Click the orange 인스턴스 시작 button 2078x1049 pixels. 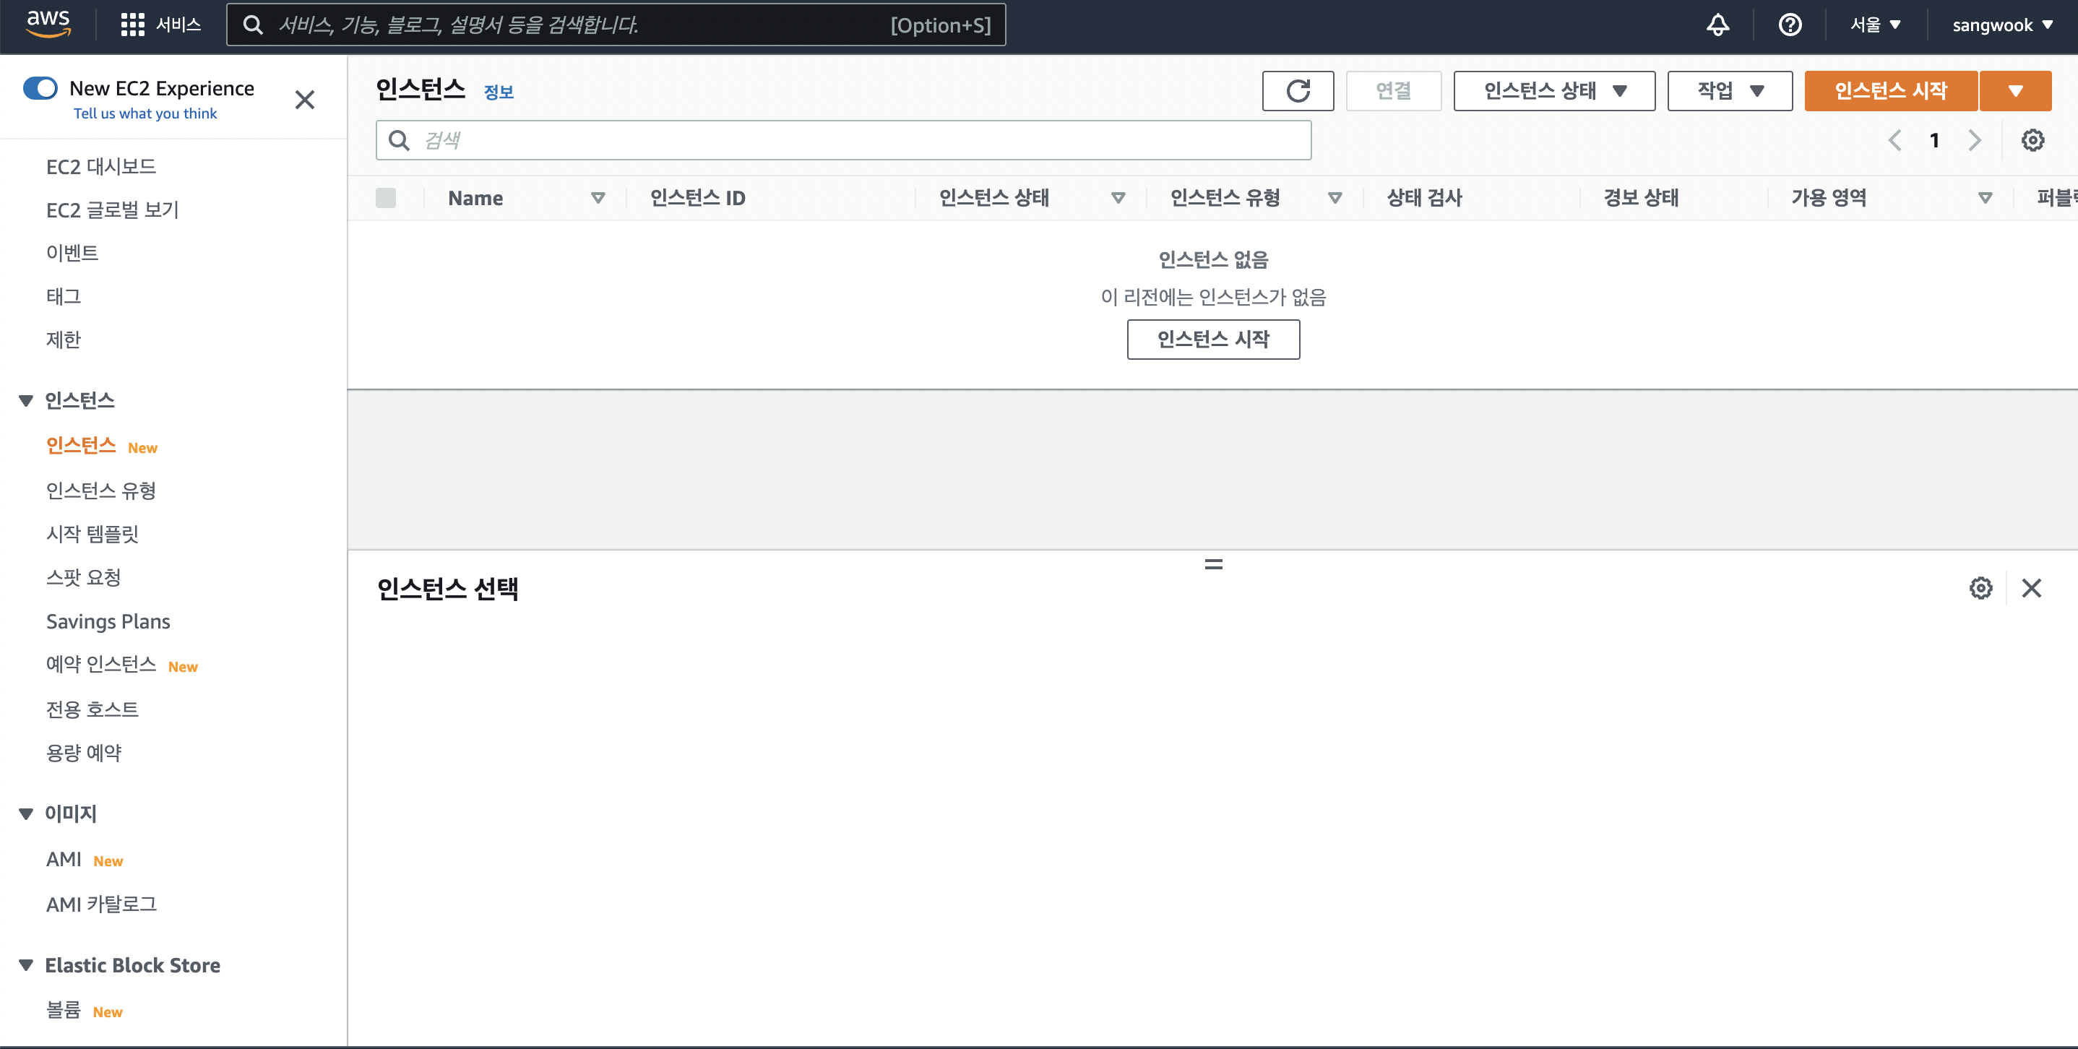pyautogui.click(x=1890, y=91)
